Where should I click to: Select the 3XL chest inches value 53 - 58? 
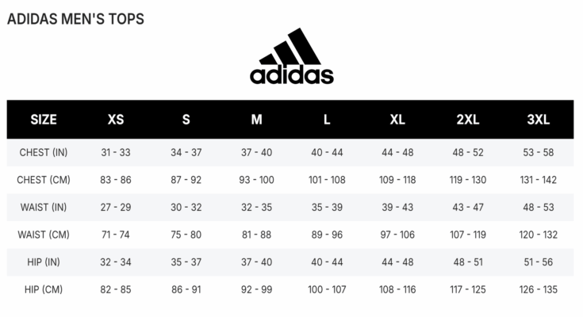pos(538,152)
